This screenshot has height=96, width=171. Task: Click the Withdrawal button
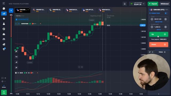pos(165,4)
